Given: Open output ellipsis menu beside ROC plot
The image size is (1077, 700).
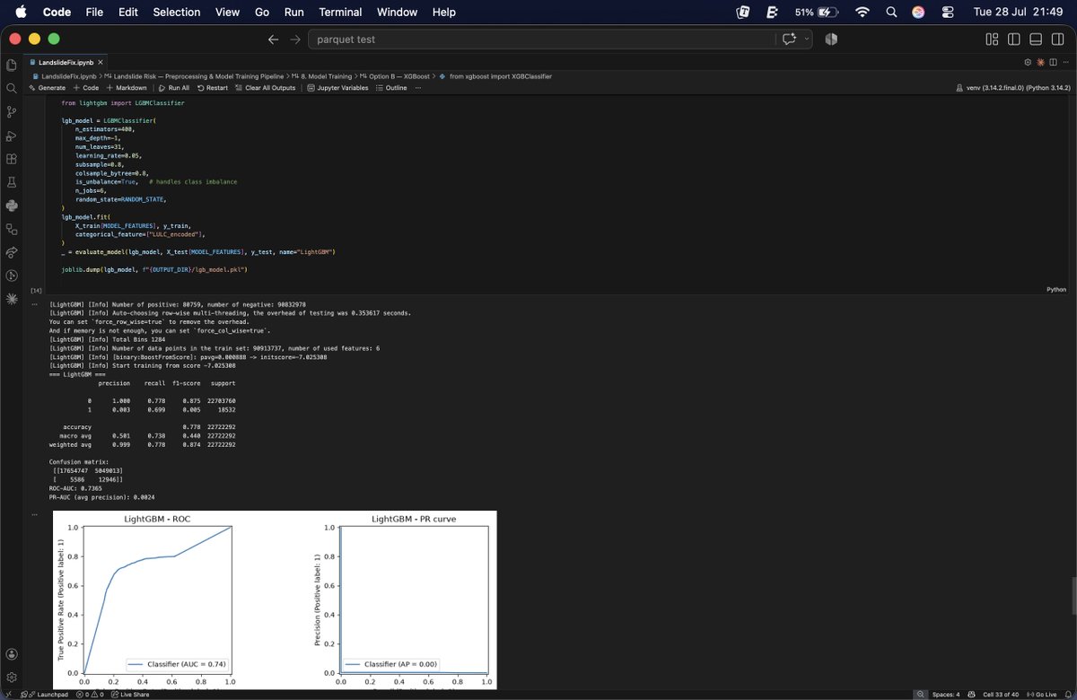Looking at the screenshot, I should pyautogui.click(x=34, y=515).
